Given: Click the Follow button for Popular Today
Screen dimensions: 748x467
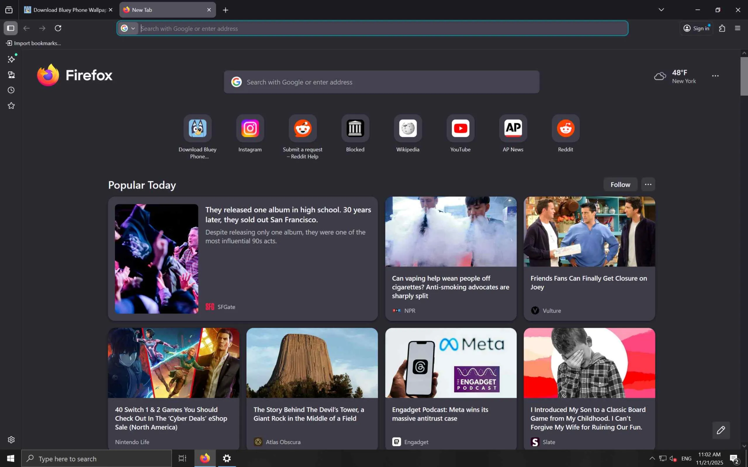Looking at the screenshot, I should [x=620, y=184].
